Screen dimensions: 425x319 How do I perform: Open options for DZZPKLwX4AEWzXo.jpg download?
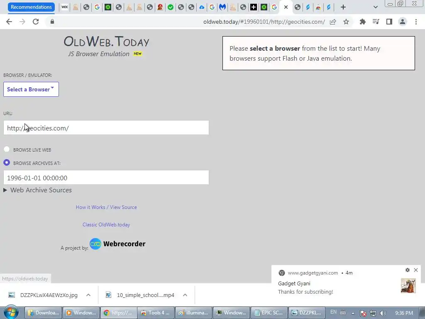88,295
